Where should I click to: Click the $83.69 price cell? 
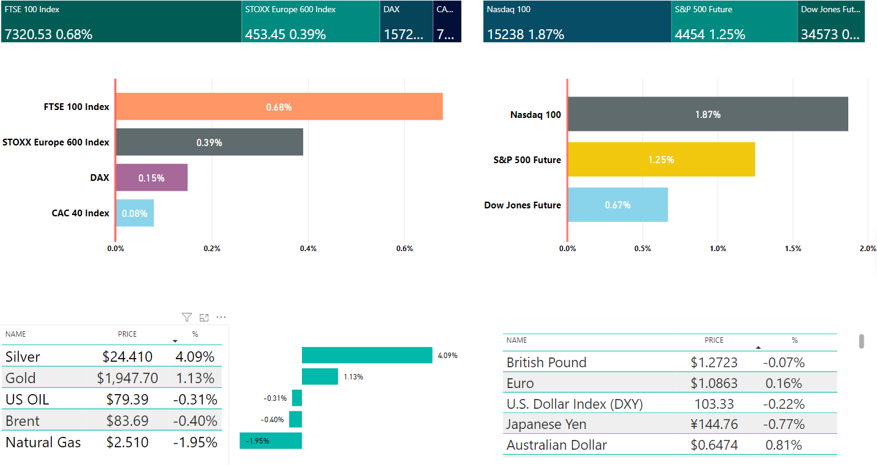[128, 421]
